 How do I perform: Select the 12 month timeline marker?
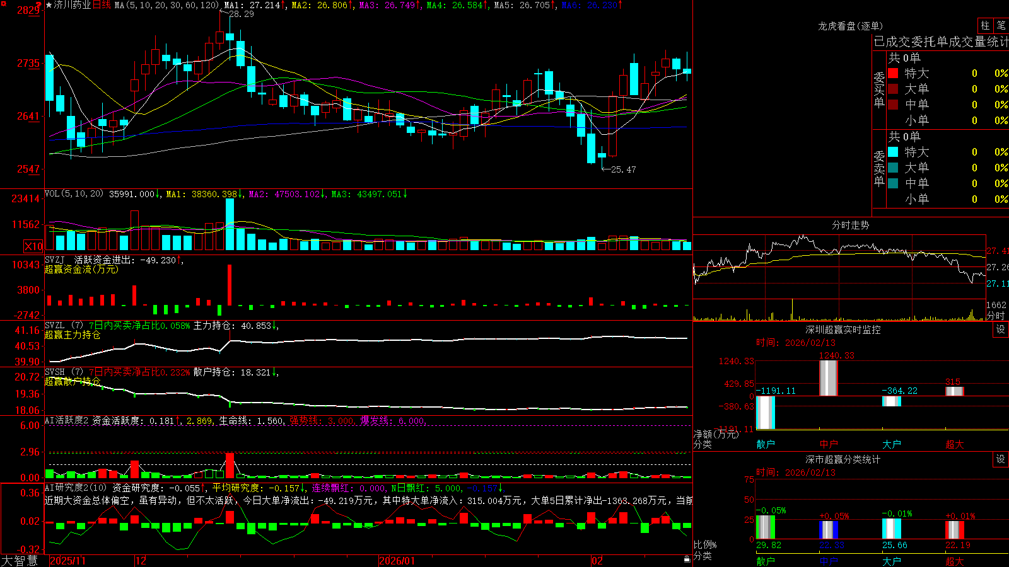pos(141,561)
